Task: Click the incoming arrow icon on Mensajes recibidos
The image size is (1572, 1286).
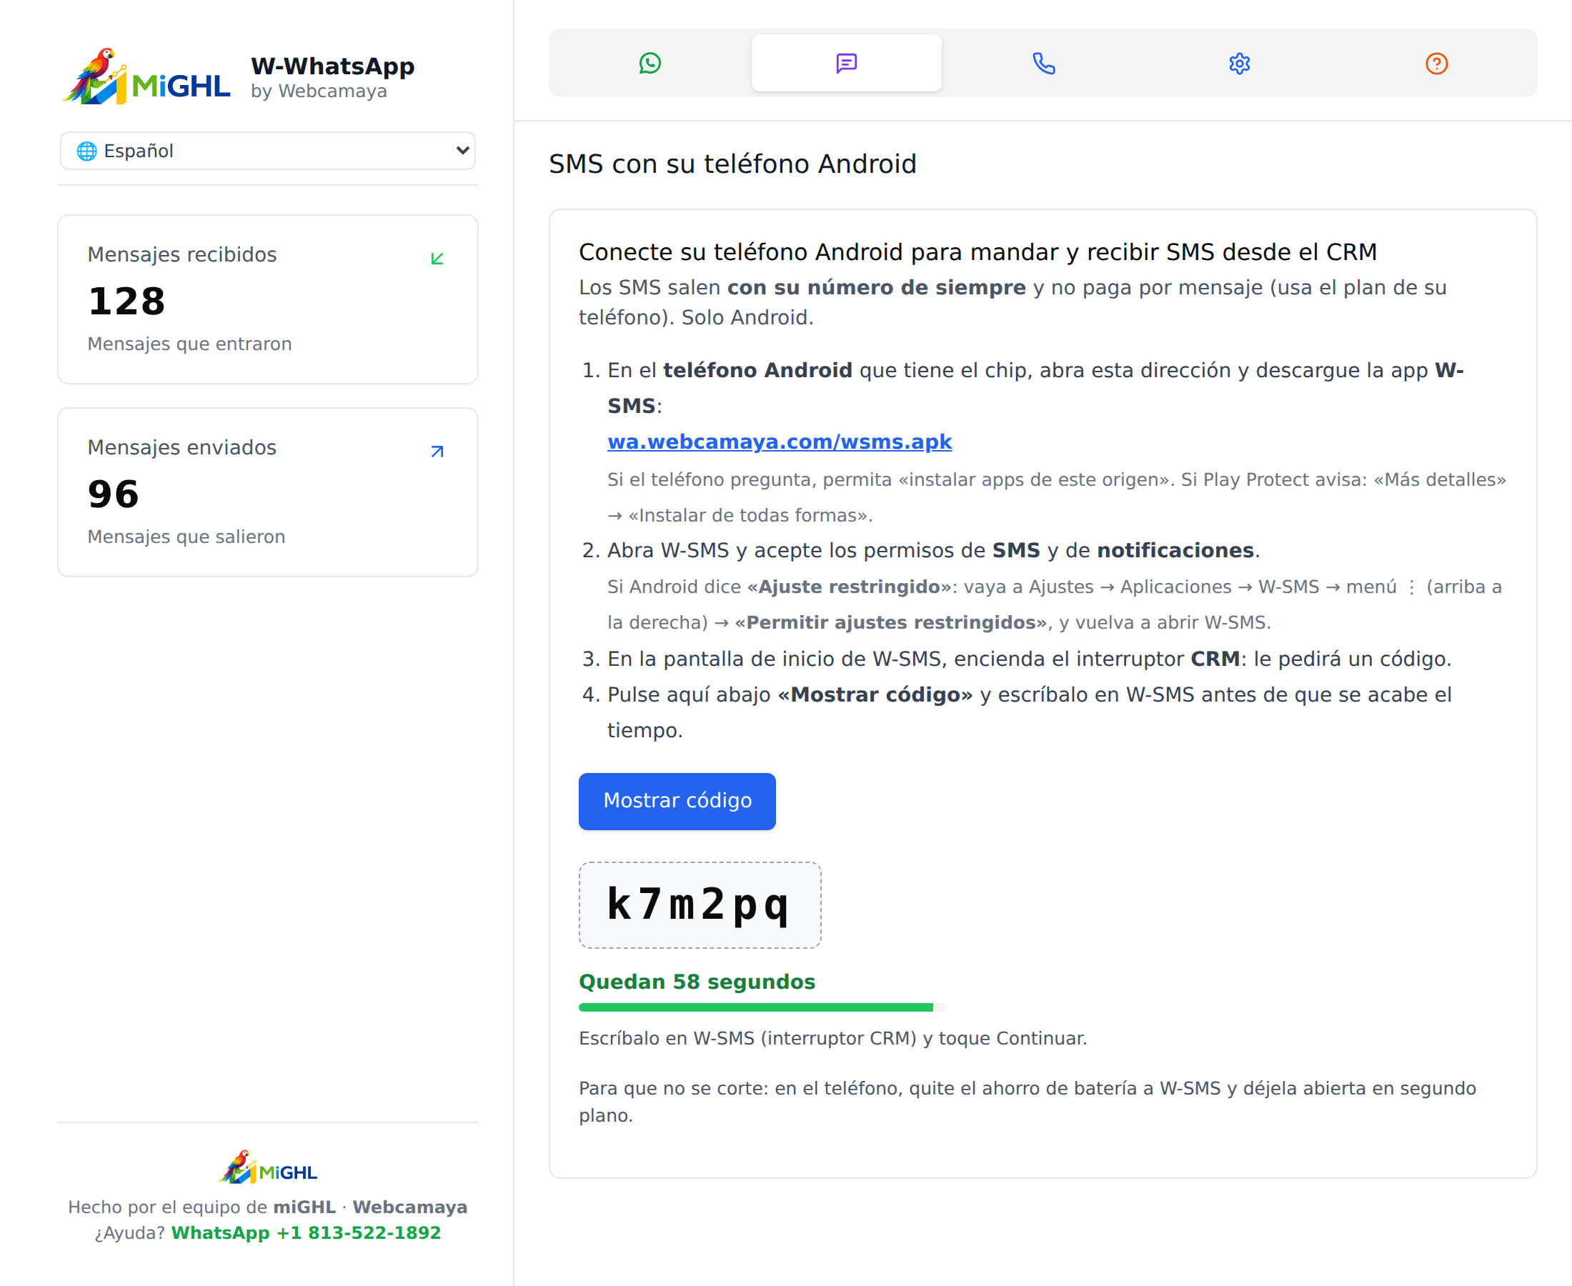Action: click(x=437, y=259)
